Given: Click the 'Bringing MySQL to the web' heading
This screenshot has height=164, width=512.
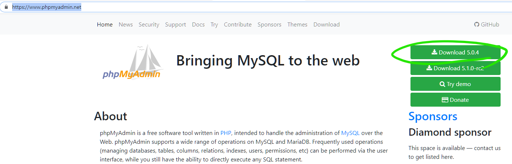Looking at the screenshot, I should click(268, 60).
